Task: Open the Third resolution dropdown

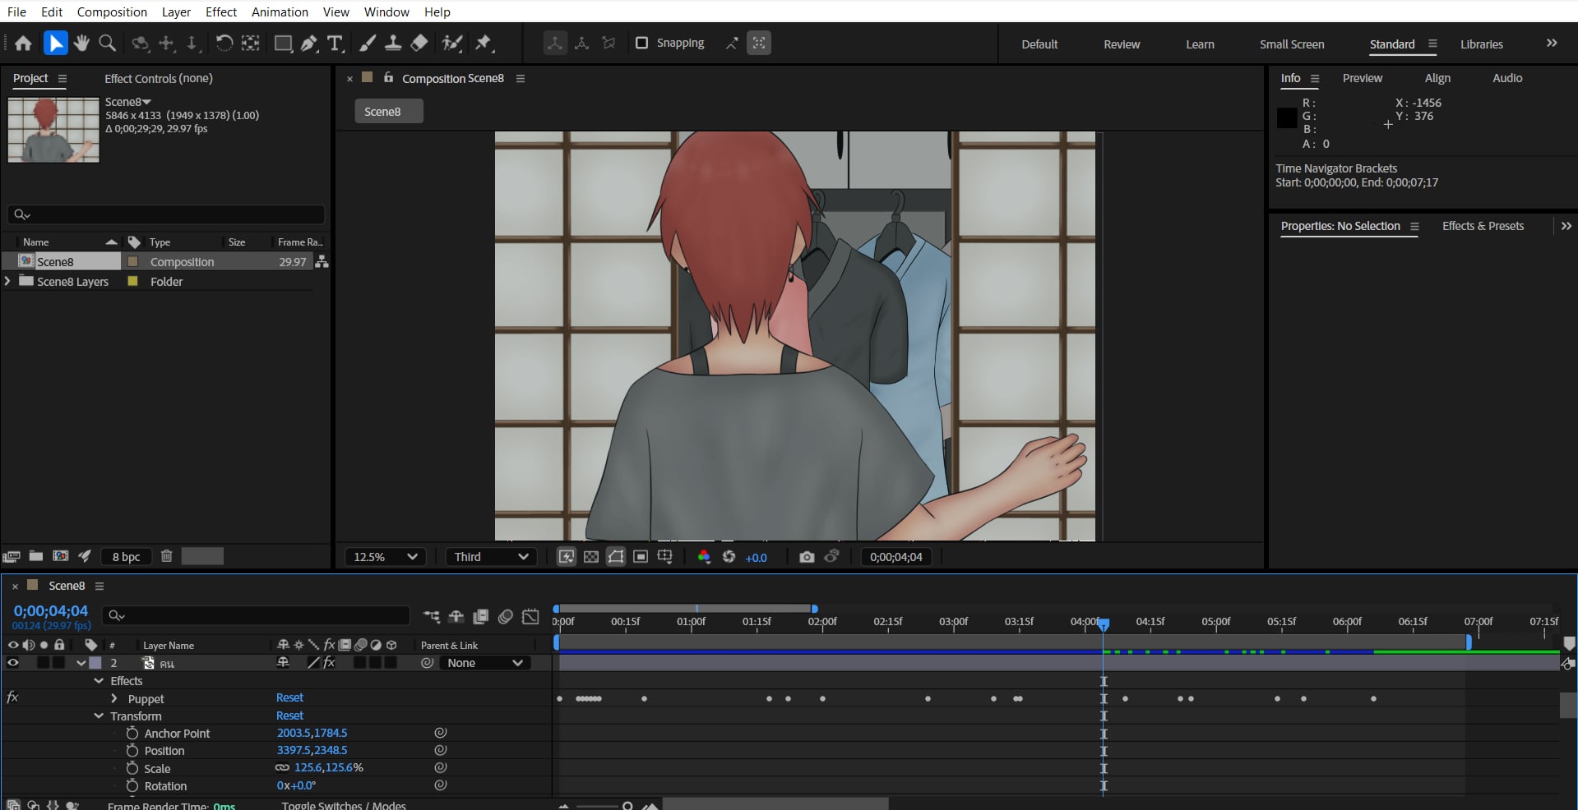Action: [x=490, y=557]
